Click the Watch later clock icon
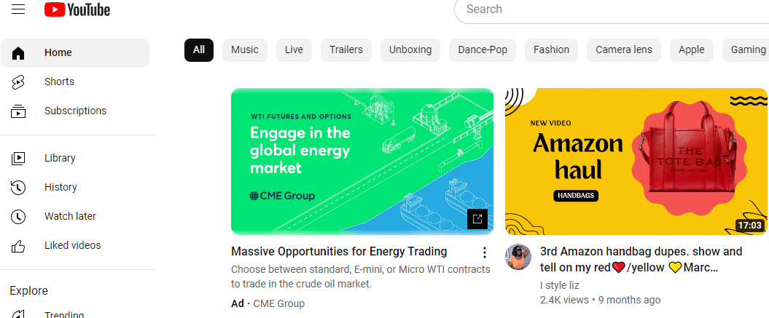 pyautogui.click(x=18, y=216)
